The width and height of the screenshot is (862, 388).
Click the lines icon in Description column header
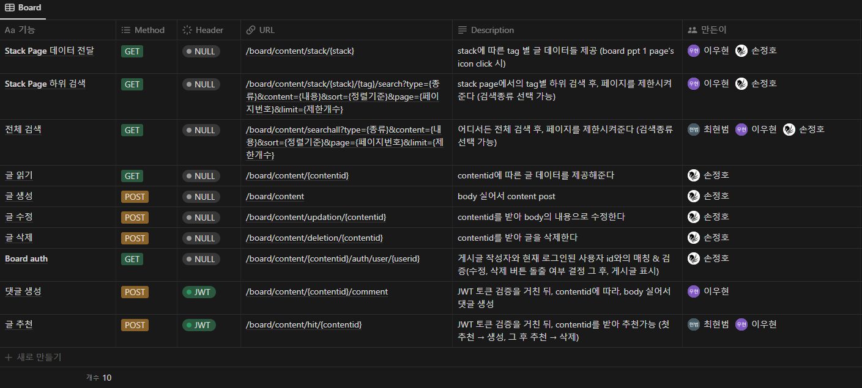(463, 30)
